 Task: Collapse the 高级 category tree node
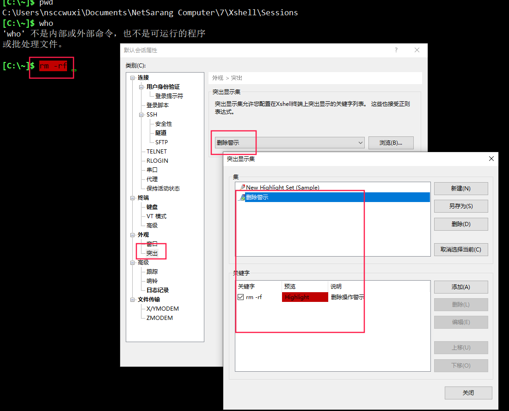coord(132,263)
